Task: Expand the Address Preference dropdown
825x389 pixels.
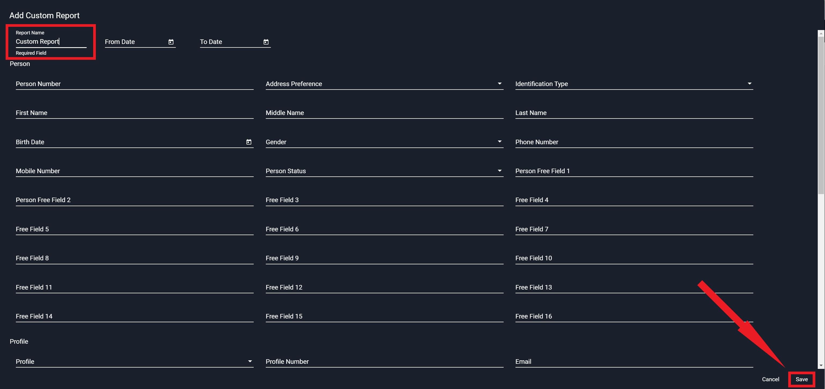Action: 499,84
